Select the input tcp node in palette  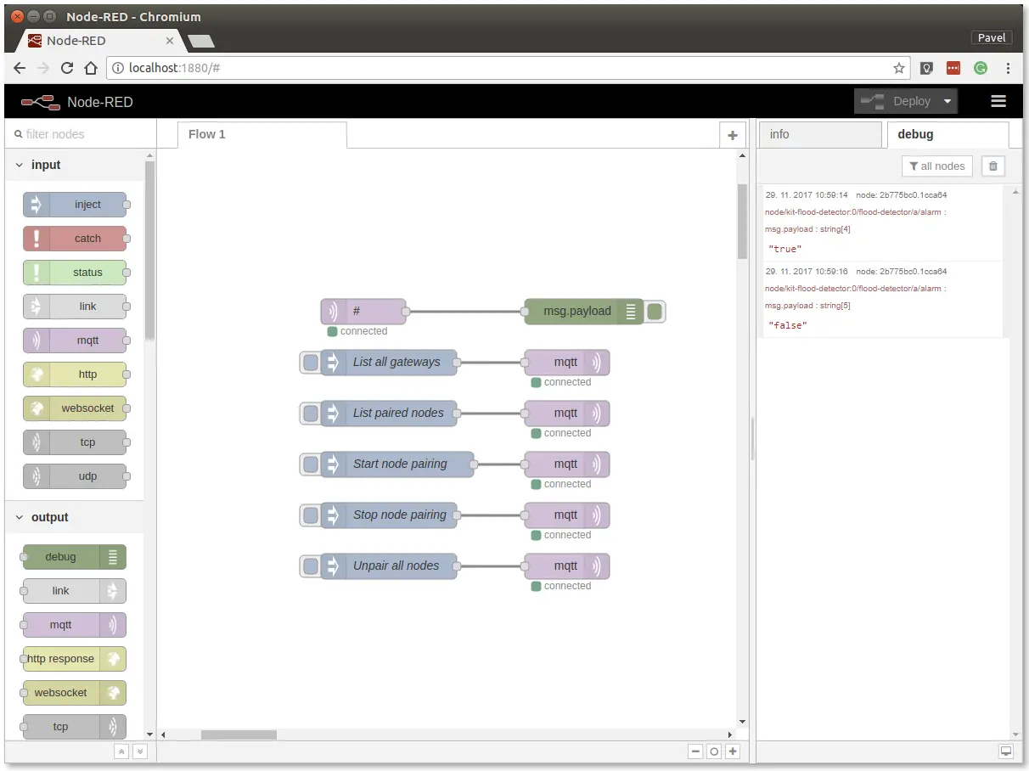[x=75, y=442]
